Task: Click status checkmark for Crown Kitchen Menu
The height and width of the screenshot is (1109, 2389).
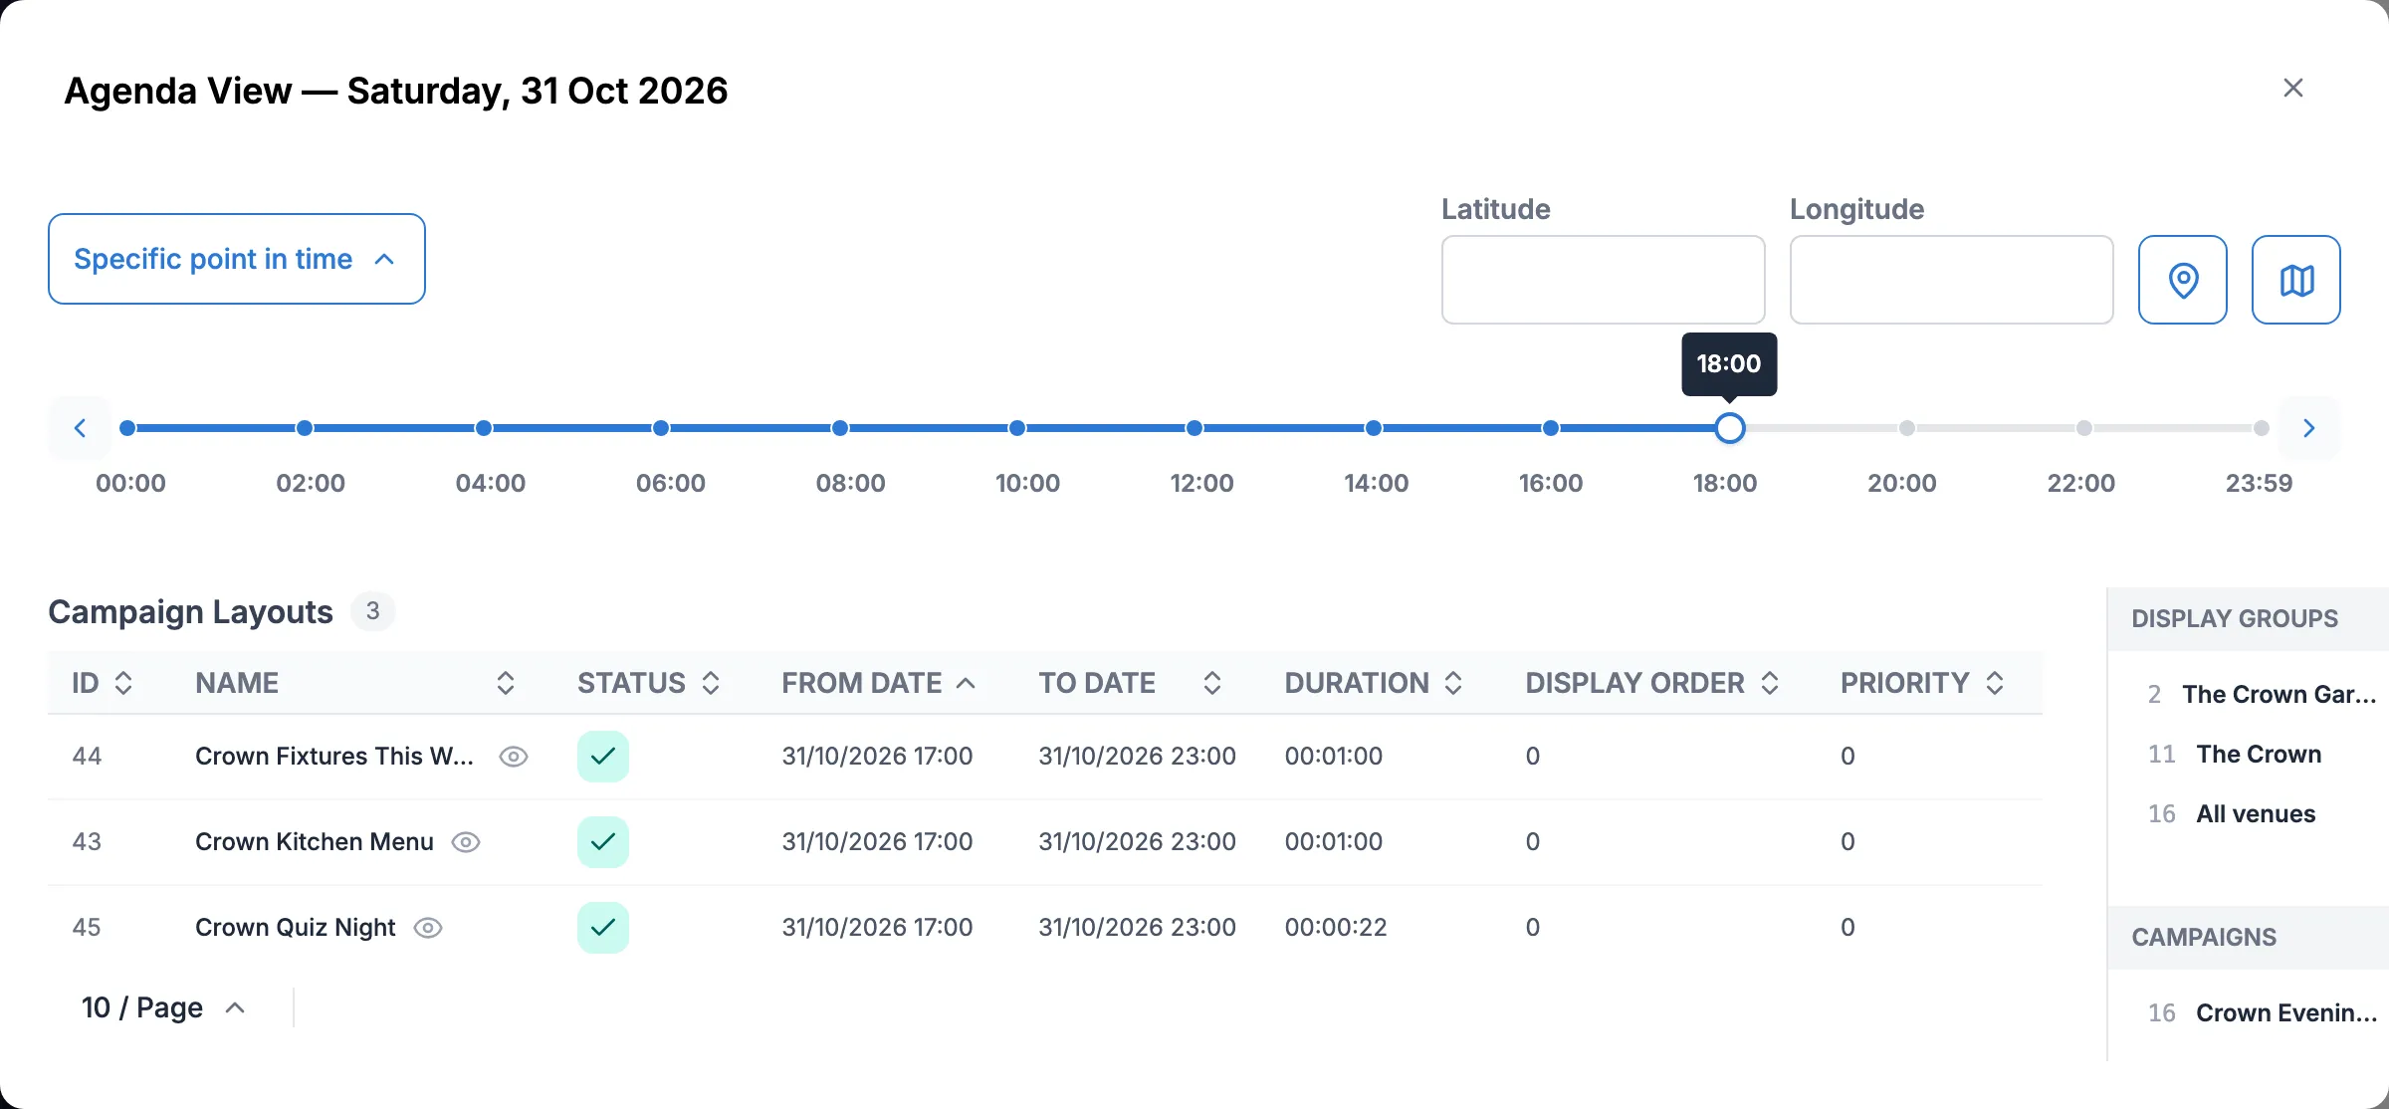Action: click(603, 842)
